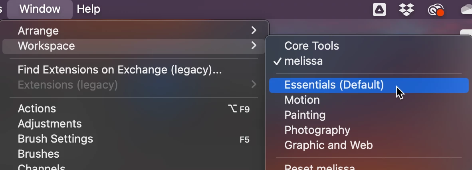Open the Help menu
472x170 pixels.
[88, 9]
